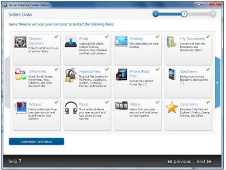
Task: Close the Genie Timeline window
Action: [x=216, y=4]
